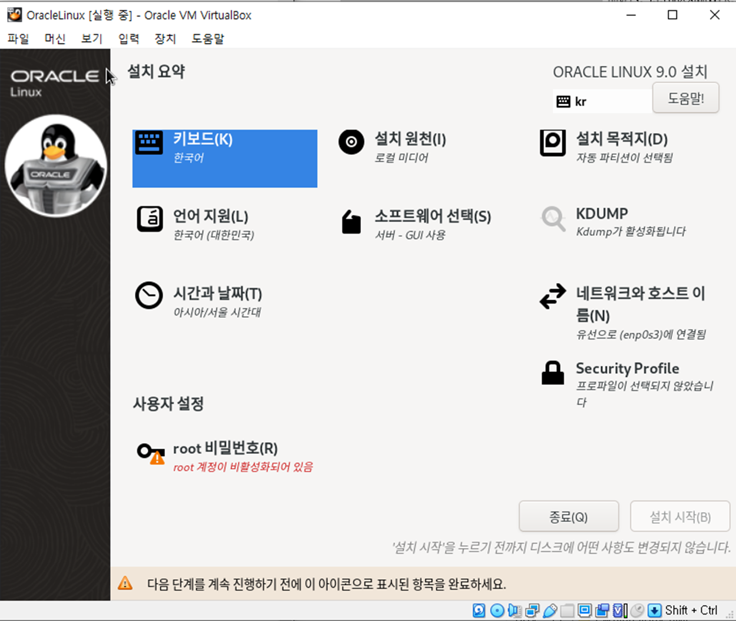This screenshot has height=621, width=736.
Task: Open the Security Profile lock icon
Action: 552,373
